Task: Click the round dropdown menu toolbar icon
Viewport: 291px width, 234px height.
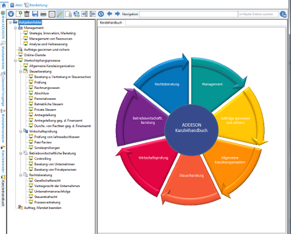Action: (11, 14)
